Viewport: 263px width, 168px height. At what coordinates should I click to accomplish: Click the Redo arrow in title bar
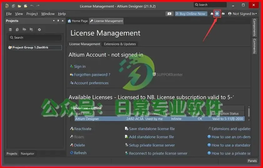tap(38, 6)
